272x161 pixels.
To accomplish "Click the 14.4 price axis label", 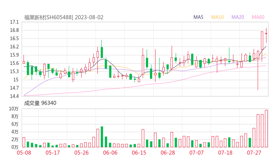I will tap(14, 96).
